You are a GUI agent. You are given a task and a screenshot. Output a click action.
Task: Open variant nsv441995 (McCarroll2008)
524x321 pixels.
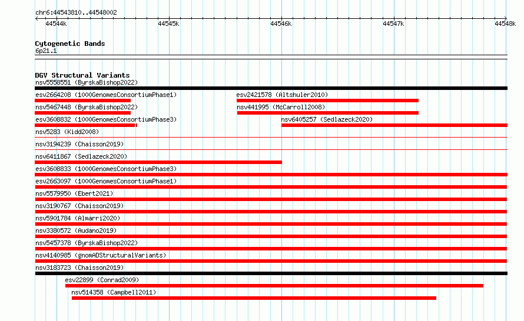click(281, 107)
